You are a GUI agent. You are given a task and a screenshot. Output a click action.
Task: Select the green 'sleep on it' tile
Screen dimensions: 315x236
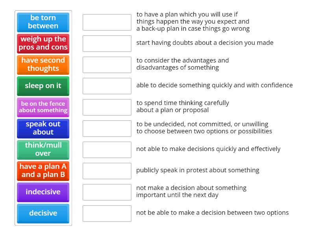(x=43, y=86)
